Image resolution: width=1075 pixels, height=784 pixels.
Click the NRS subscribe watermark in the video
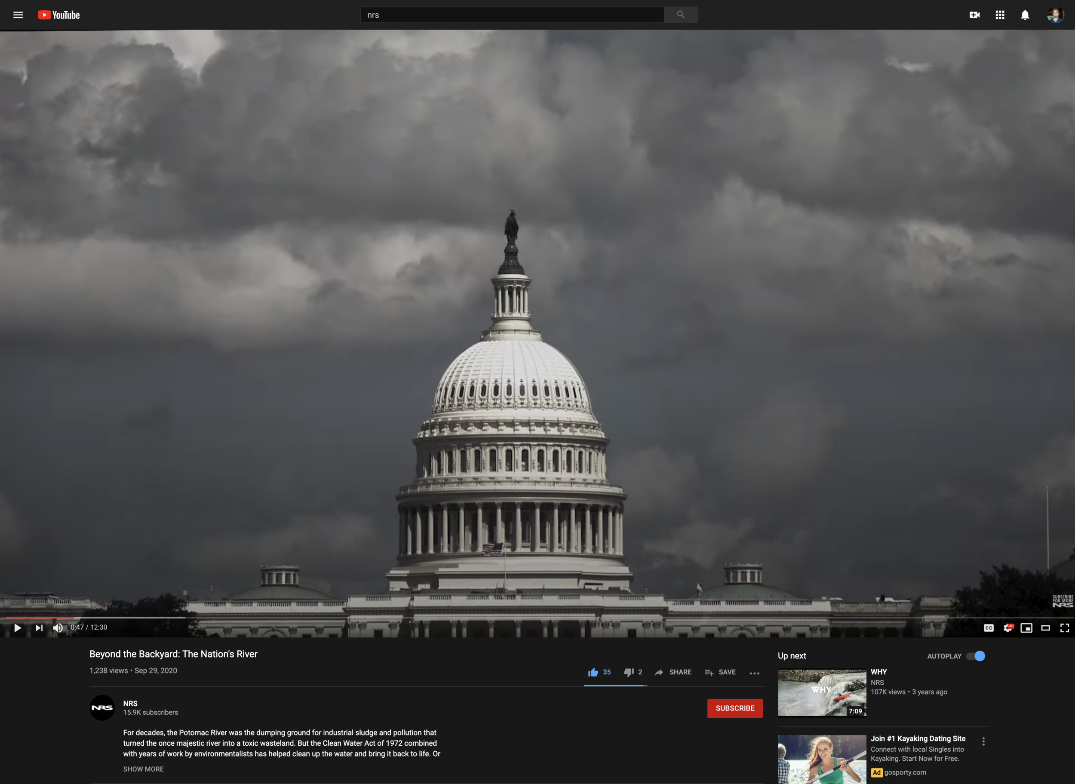(1062, 601)
